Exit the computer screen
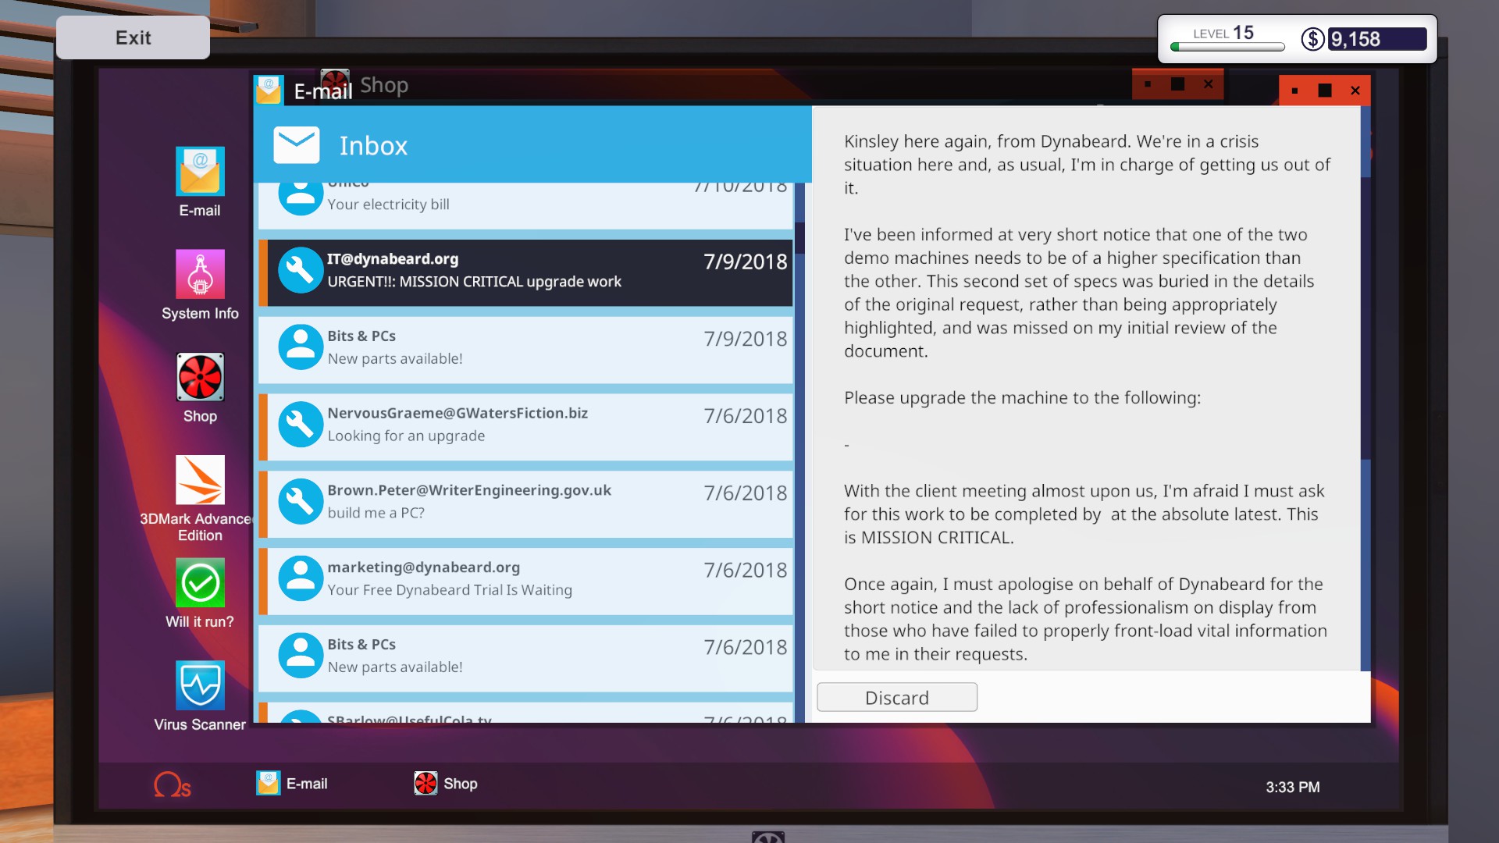 point(133,37)
